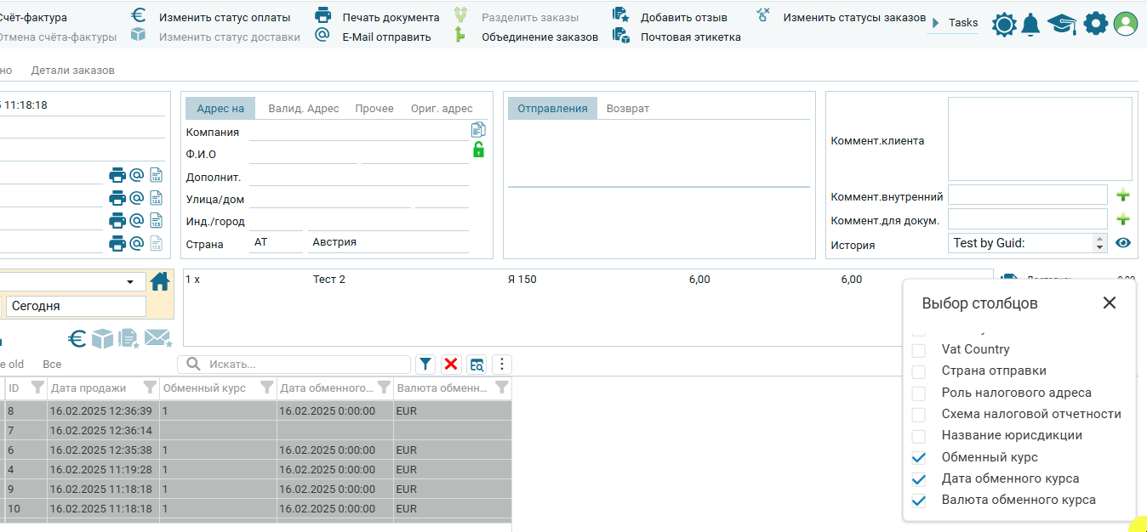Open the filter on Дата продажи column

point(150,388)
